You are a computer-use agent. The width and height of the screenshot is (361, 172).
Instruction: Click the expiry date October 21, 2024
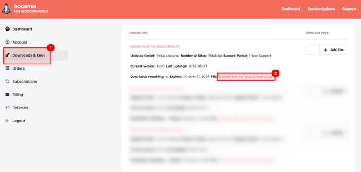196,77
